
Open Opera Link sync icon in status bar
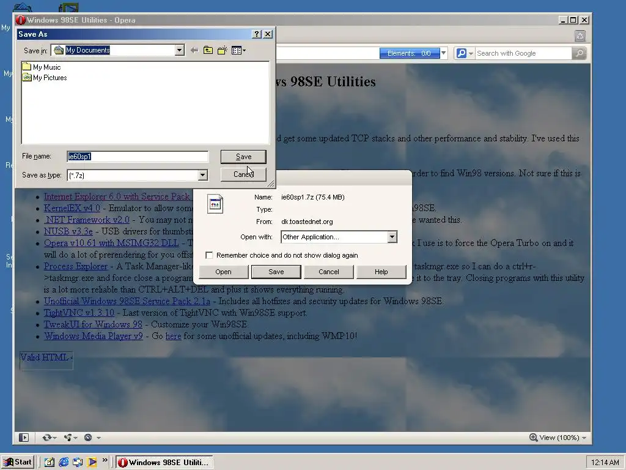coord(46,438)
